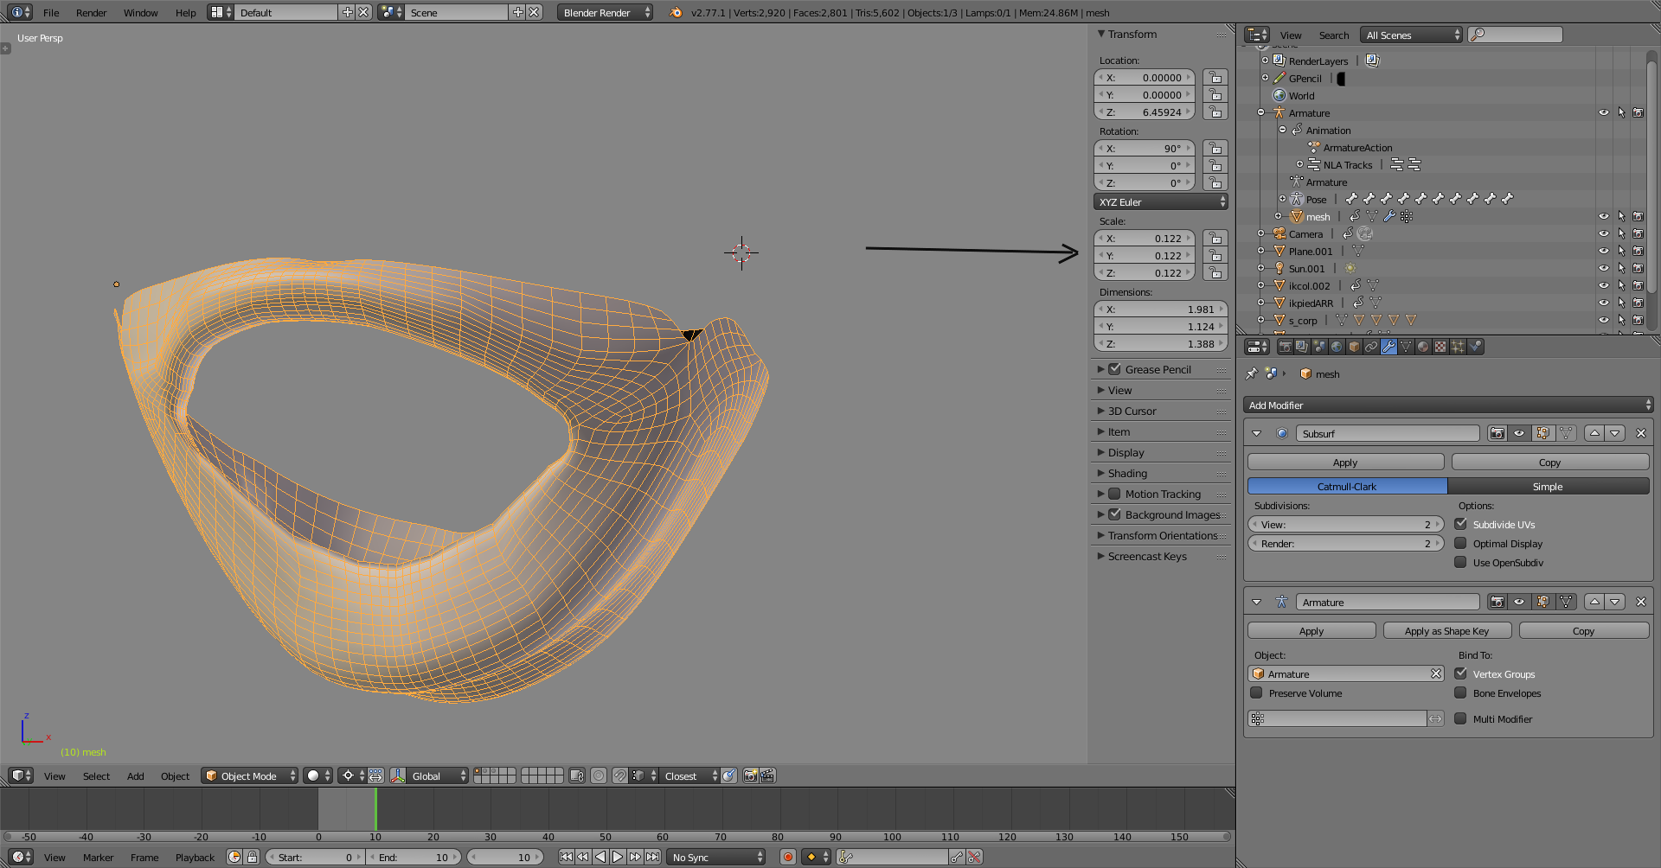Click Apply as Shape Key button
The width and height of the screenshot is (1661, 868).
click(1447, 631)
